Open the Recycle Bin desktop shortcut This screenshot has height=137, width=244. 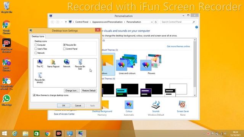[6, 7]
